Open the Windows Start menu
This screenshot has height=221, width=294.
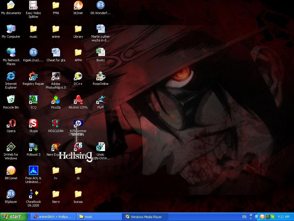[13, 217]
